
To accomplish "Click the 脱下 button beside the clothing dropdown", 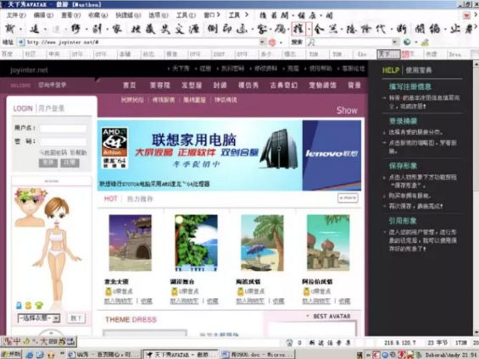I will coord(75,318).
